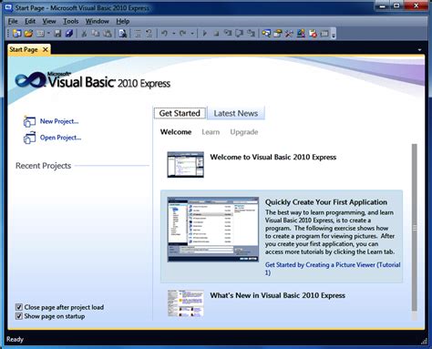Expand the Add New Item dropdown arrow
The height and width of the screenshot is (349, 432).
(48, 34)
